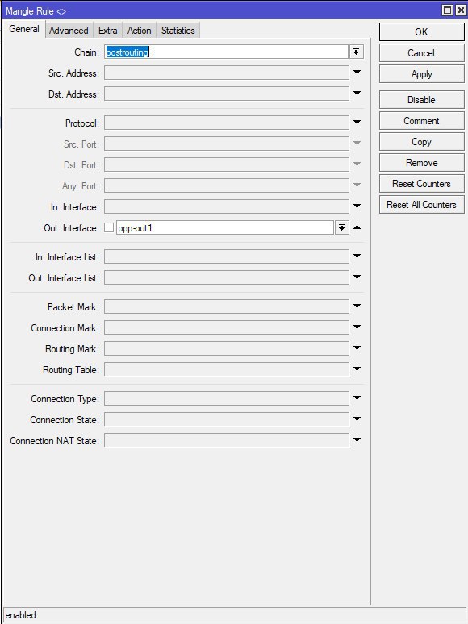Expand the Connection State field
The height and width of the screenshot is (624, 468).
coord(357,418)
